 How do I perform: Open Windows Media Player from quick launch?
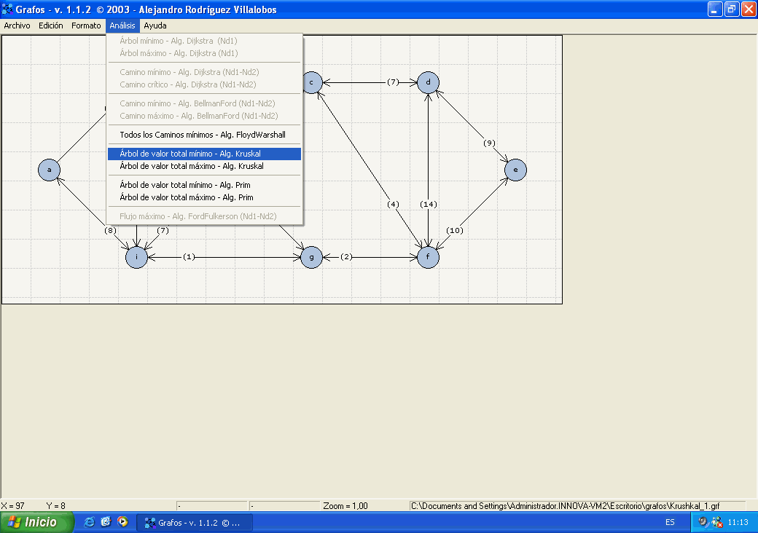pos(122,522)
